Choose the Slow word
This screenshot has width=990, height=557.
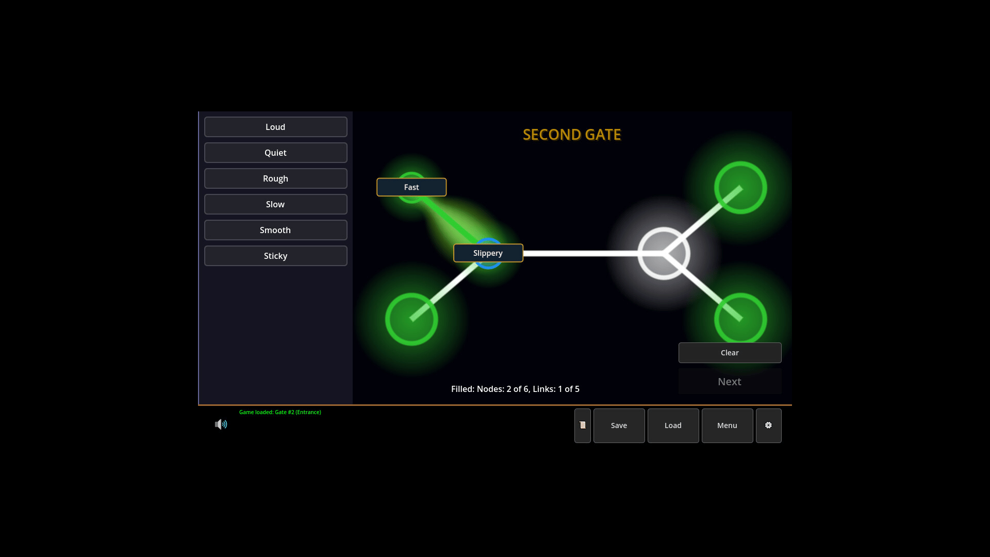pos(275,204)
